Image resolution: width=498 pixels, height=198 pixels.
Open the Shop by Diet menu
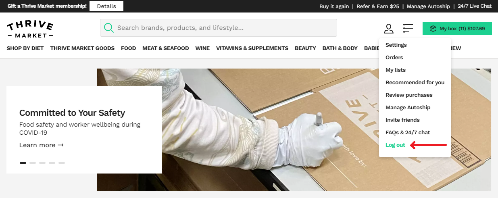coord(25,48)
